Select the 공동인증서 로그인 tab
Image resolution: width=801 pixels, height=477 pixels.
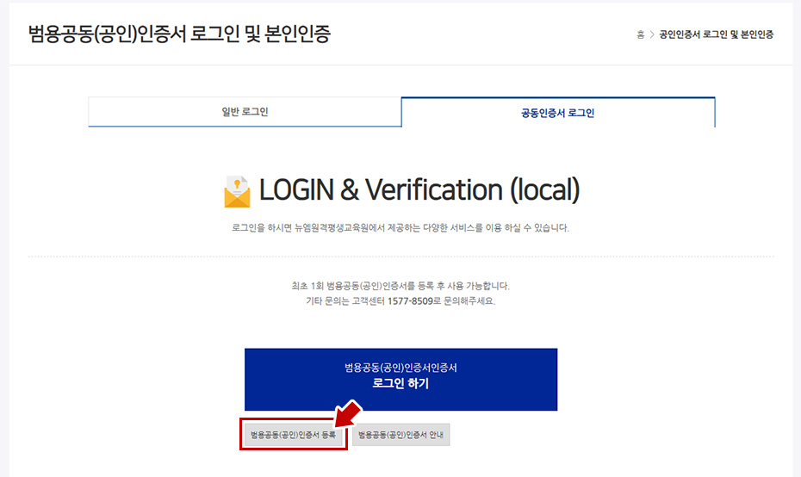[x=557, y=113]
